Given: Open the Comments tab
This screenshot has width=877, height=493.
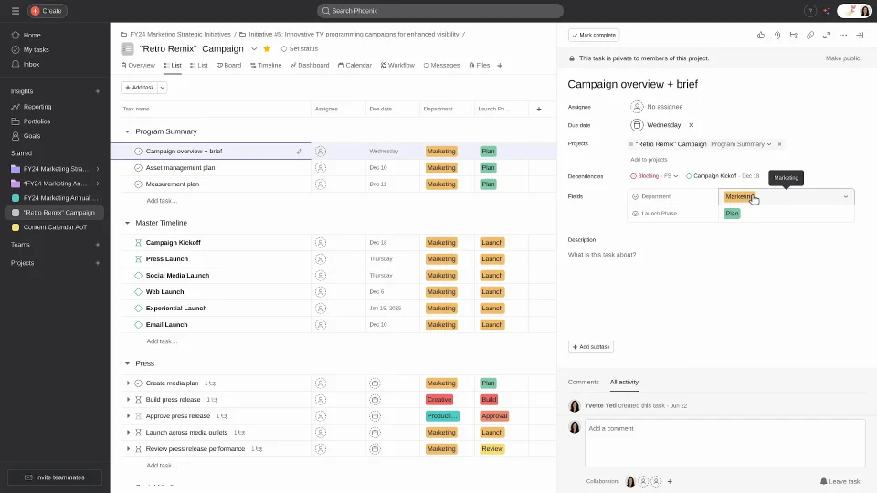Looking at the screenshot, I should 583,382.
